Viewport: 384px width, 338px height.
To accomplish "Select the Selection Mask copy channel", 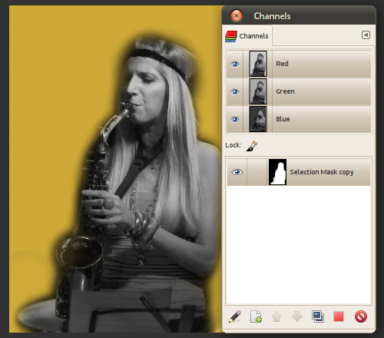I will point(299,172).
